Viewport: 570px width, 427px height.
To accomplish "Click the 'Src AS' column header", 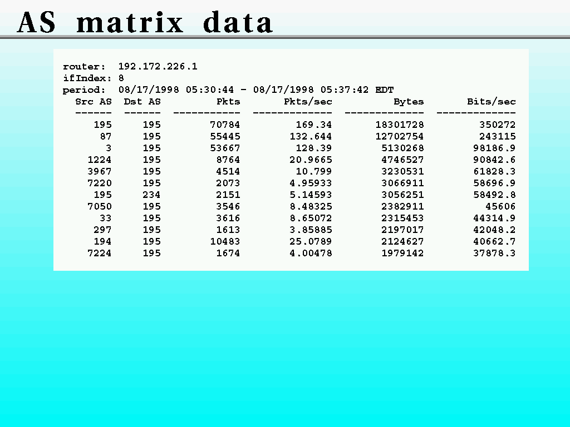I will (x=94, y=102).
